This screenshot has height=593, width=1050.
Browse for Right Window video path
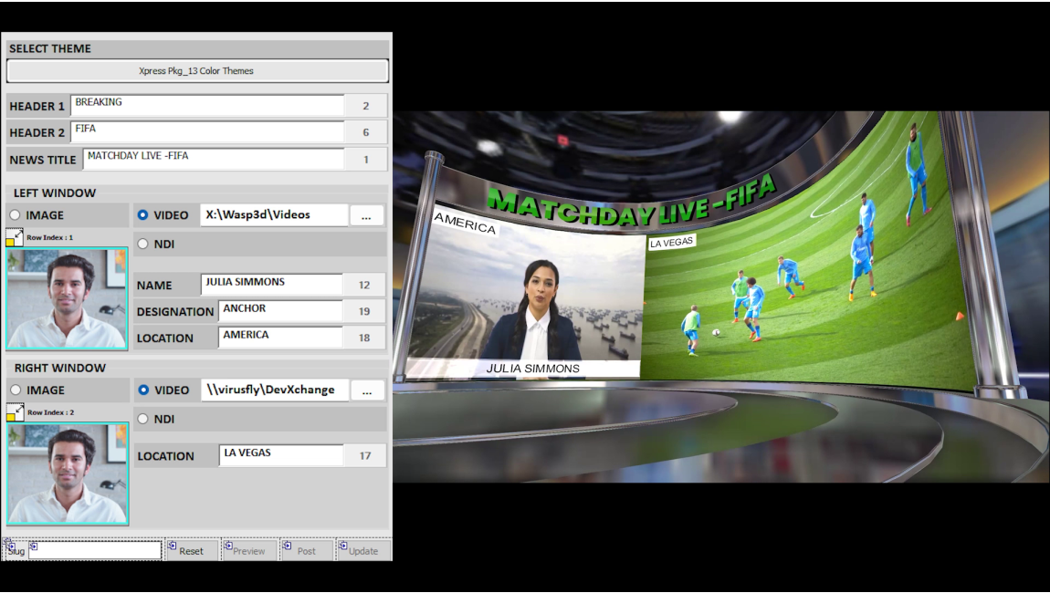(x=366, y=391)
